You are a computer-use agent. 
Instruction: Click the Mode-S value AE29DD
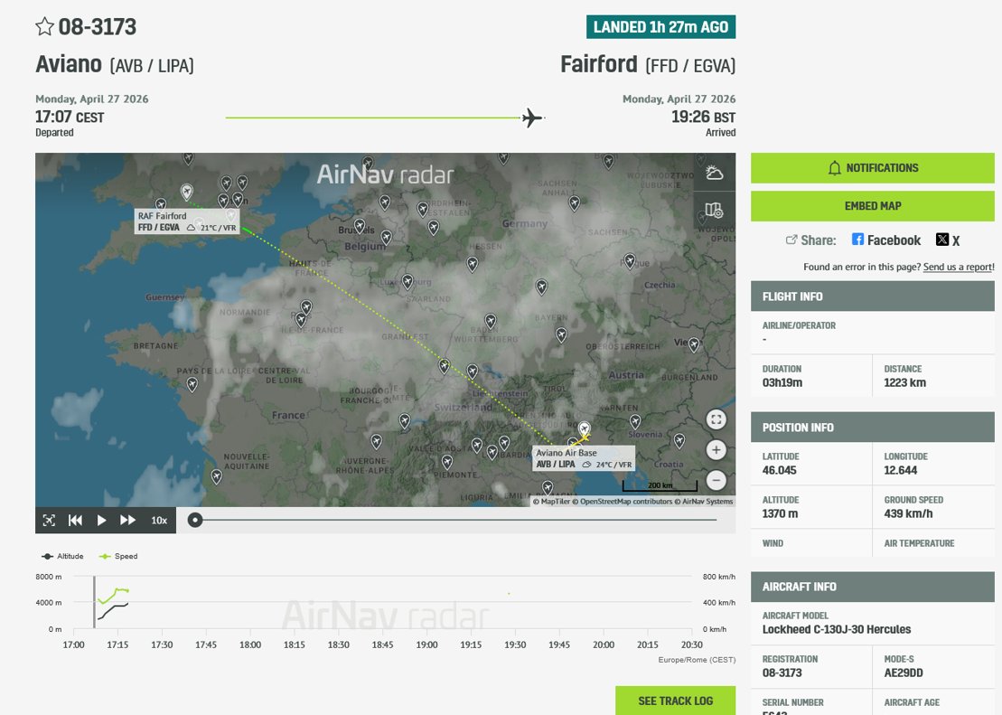point(904,673)
